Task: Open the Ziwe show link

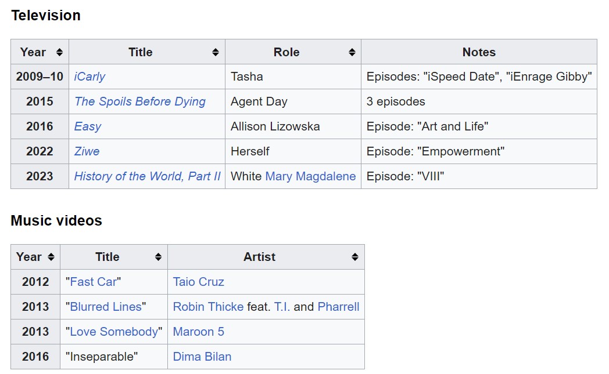Action: (87, 151)
